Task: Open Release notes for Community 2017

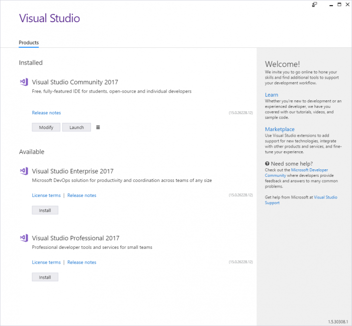Action: [46, 113]
